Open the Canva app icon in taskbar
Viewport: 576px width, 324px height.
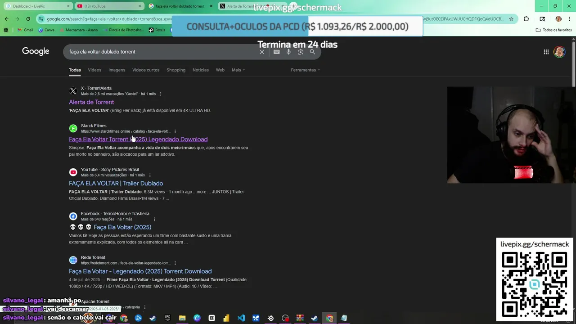click(197, 318)
